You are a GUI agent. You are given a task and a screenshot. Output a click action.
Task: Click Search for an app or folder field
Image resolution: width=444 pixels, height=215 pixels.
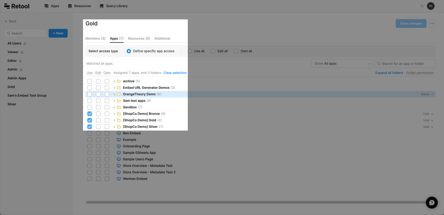(x=405, y=63)
